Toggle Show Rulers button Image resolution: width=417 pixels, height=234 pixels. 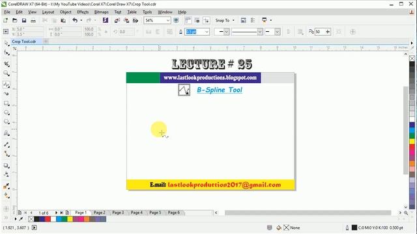[188, 20]
